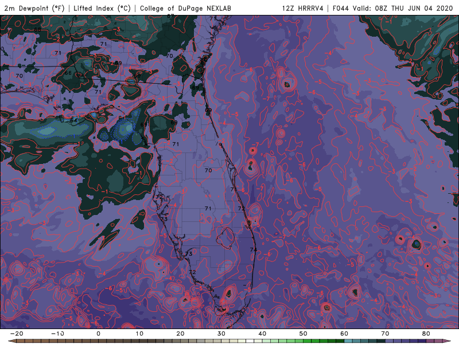
Task: Click the colorbar's left end arrow
Action: [x=12, y=341]
